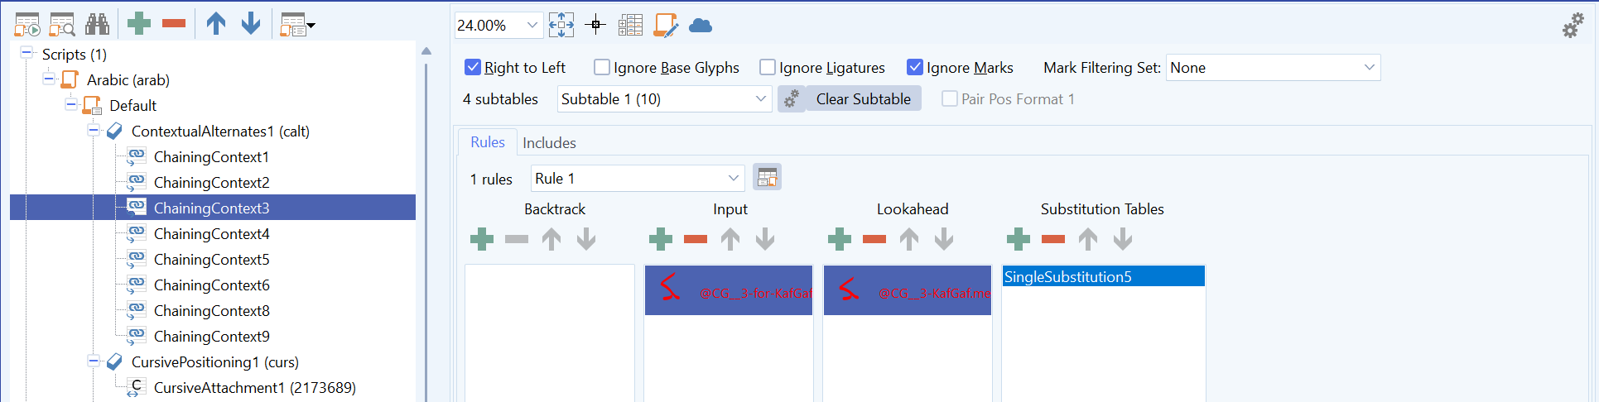Click the blue move up arrow in left toolbar
This screenshot has height=402, width=1599.
(x=216, y=24)
